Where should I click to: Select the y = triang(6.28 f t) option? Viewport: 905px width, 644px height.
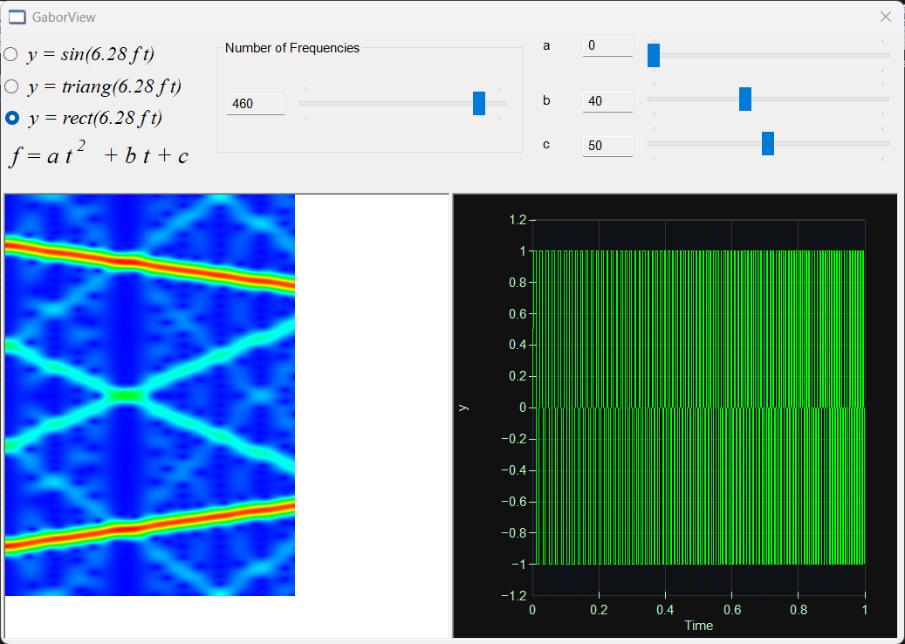[x=93, y=86]
